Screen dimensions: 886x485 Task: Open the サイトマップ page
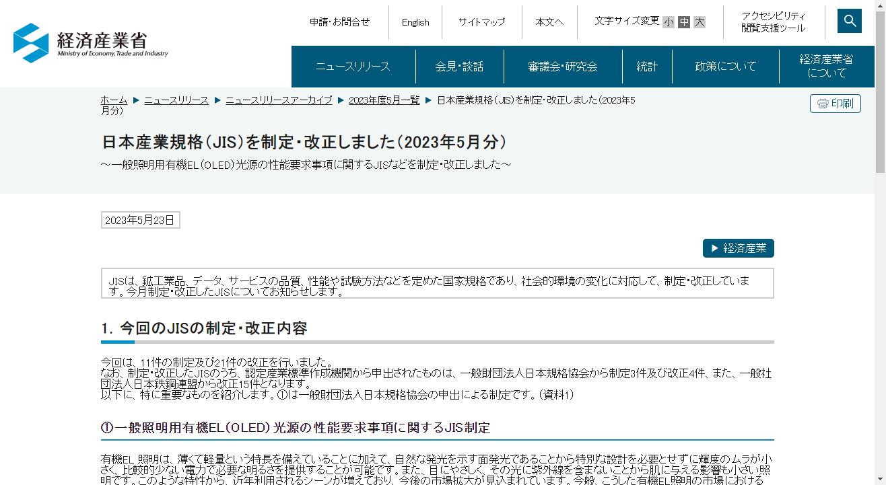[x=480, y=22]
